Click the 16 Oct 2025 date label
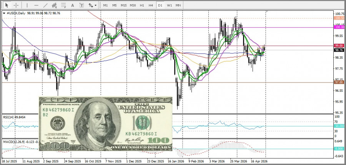Viewport: 346px width, 165px height. (93, 161)
